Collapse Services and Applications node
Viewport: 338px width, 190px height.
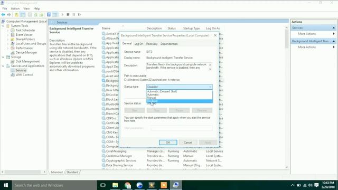coord(3,66)
